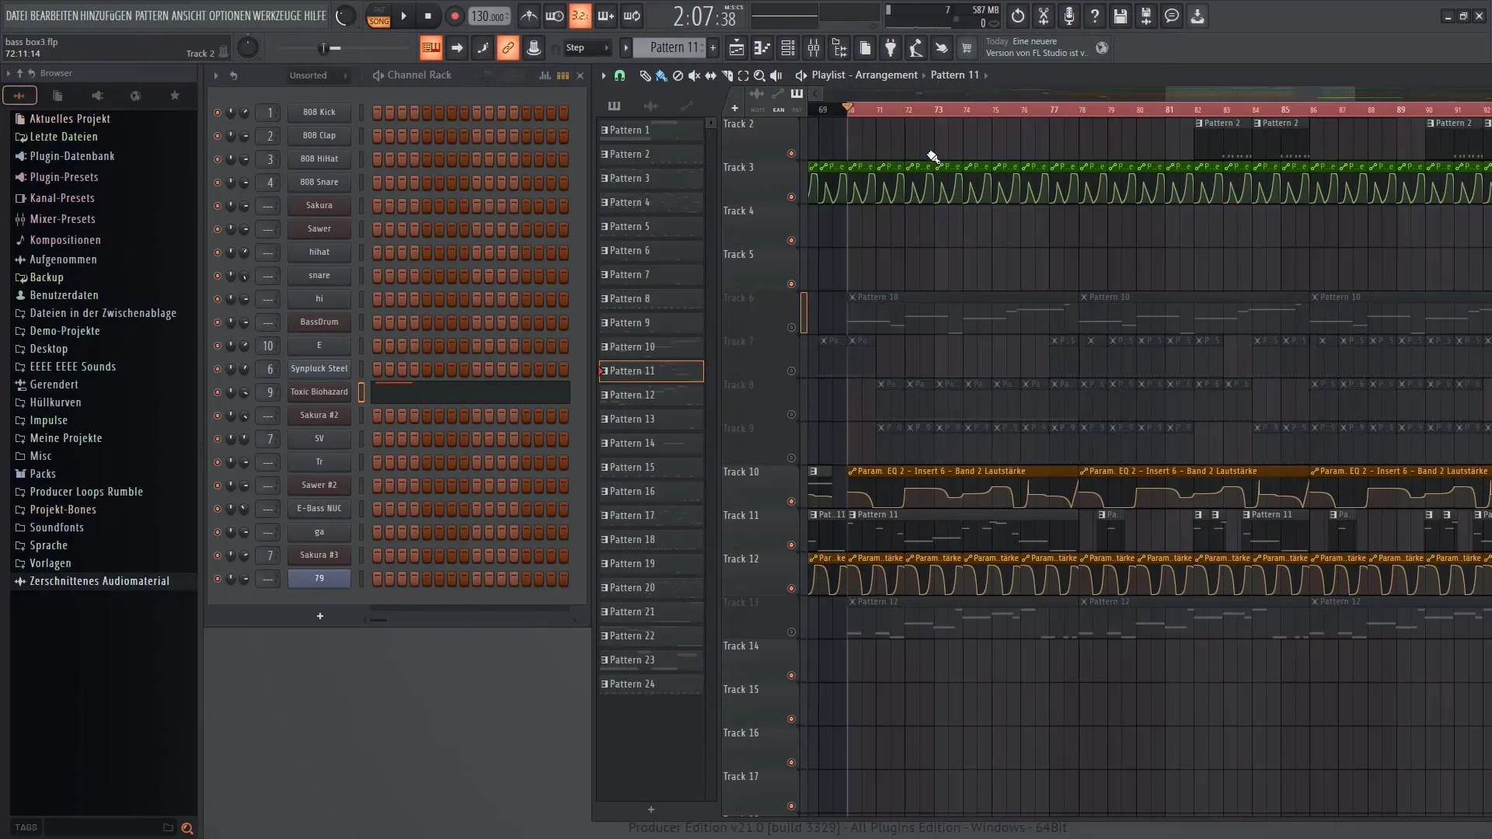
Task: Expand the Packs folder in browser
Action: pos(43,473)
